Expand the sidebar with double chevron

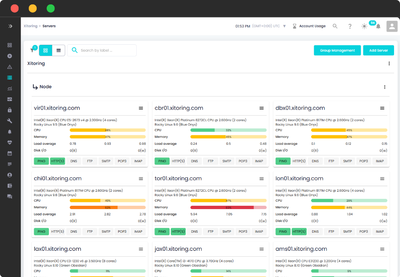coord(10,26)
